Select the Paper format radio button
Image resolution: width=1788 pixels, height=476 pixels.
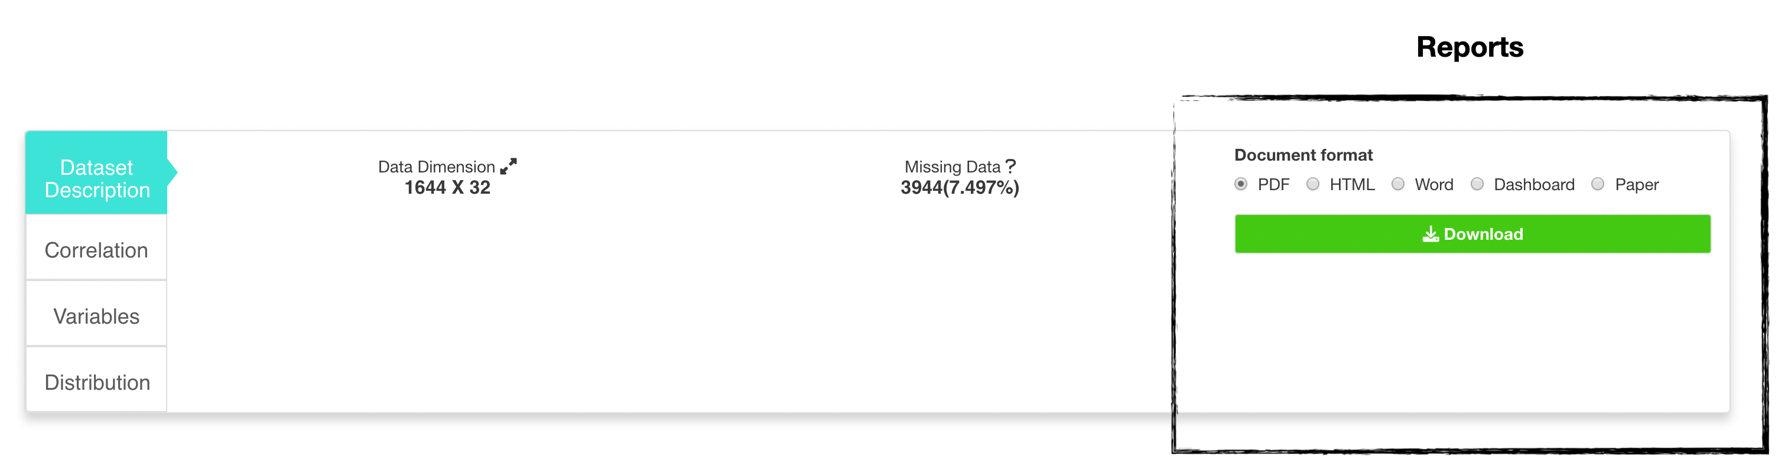click(1598, 184)
